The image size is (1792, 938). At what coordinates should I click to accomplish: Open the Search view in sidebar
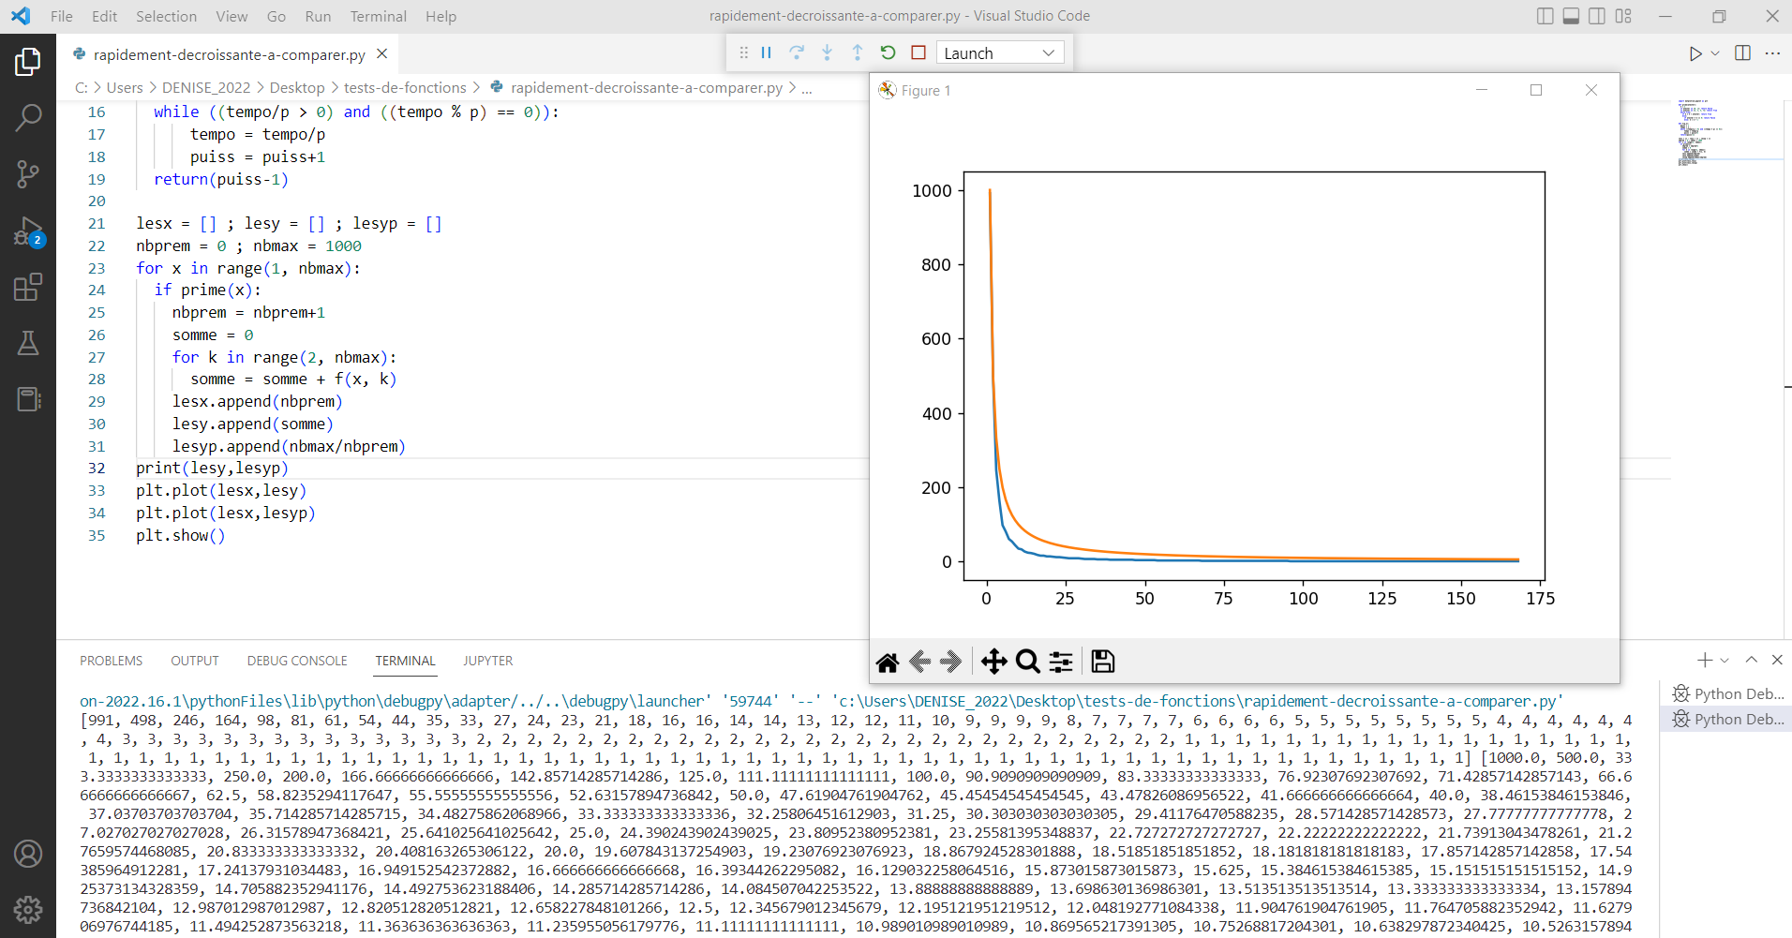pyautogui.click(x=28, y=118)
